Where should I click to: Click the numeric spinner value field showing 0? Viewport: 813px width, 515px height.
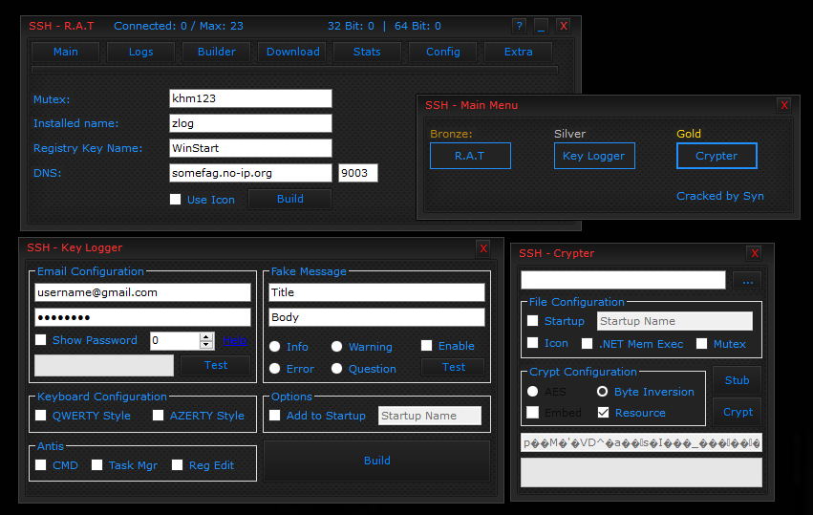tap(175, 341)
